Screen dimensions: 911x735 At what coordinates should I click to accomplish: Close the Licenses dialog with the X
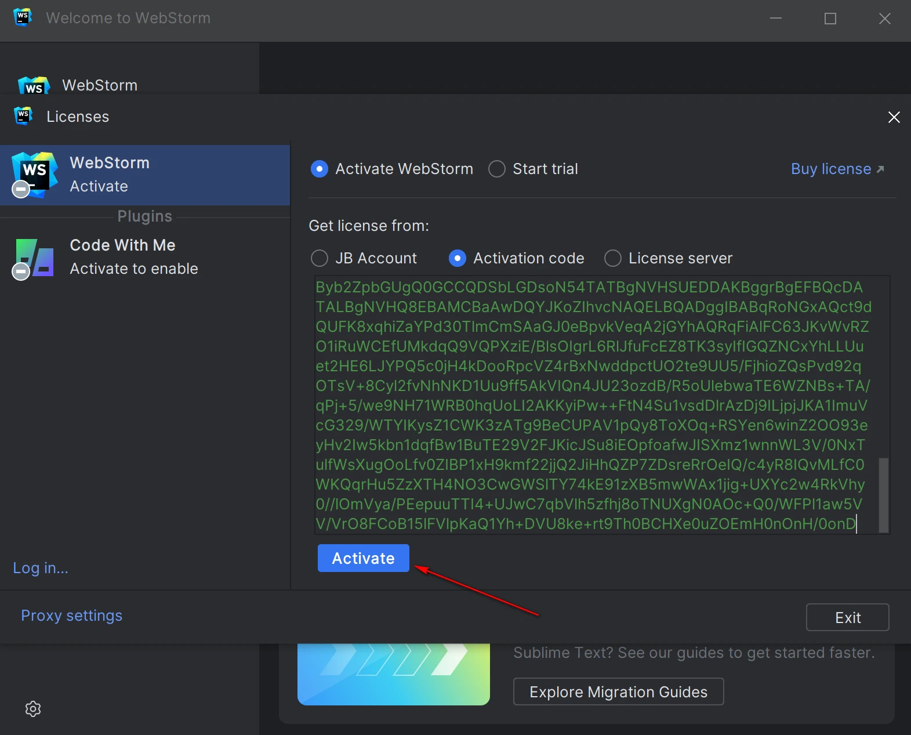(894, 117)
